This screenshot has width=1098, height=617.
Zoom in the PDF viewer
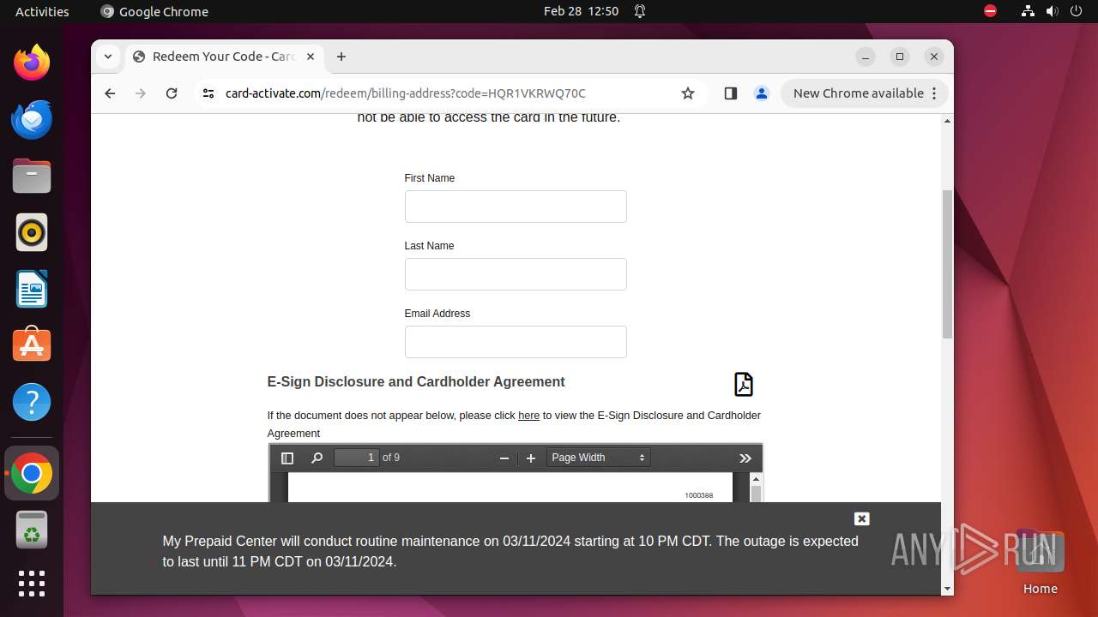tap(531, 458)
